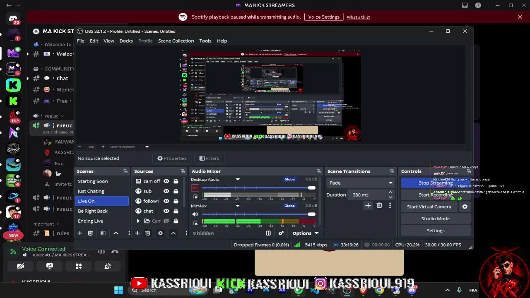Open Discord help question mark icon

point(478,5)
